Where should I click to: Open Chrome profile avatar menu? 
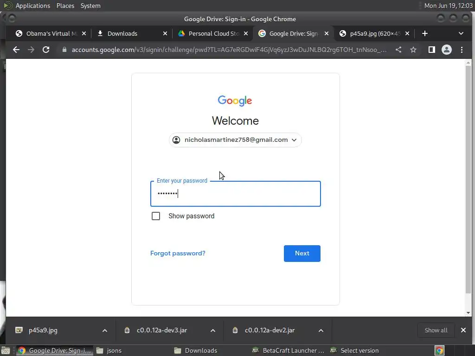pos(447,50)
